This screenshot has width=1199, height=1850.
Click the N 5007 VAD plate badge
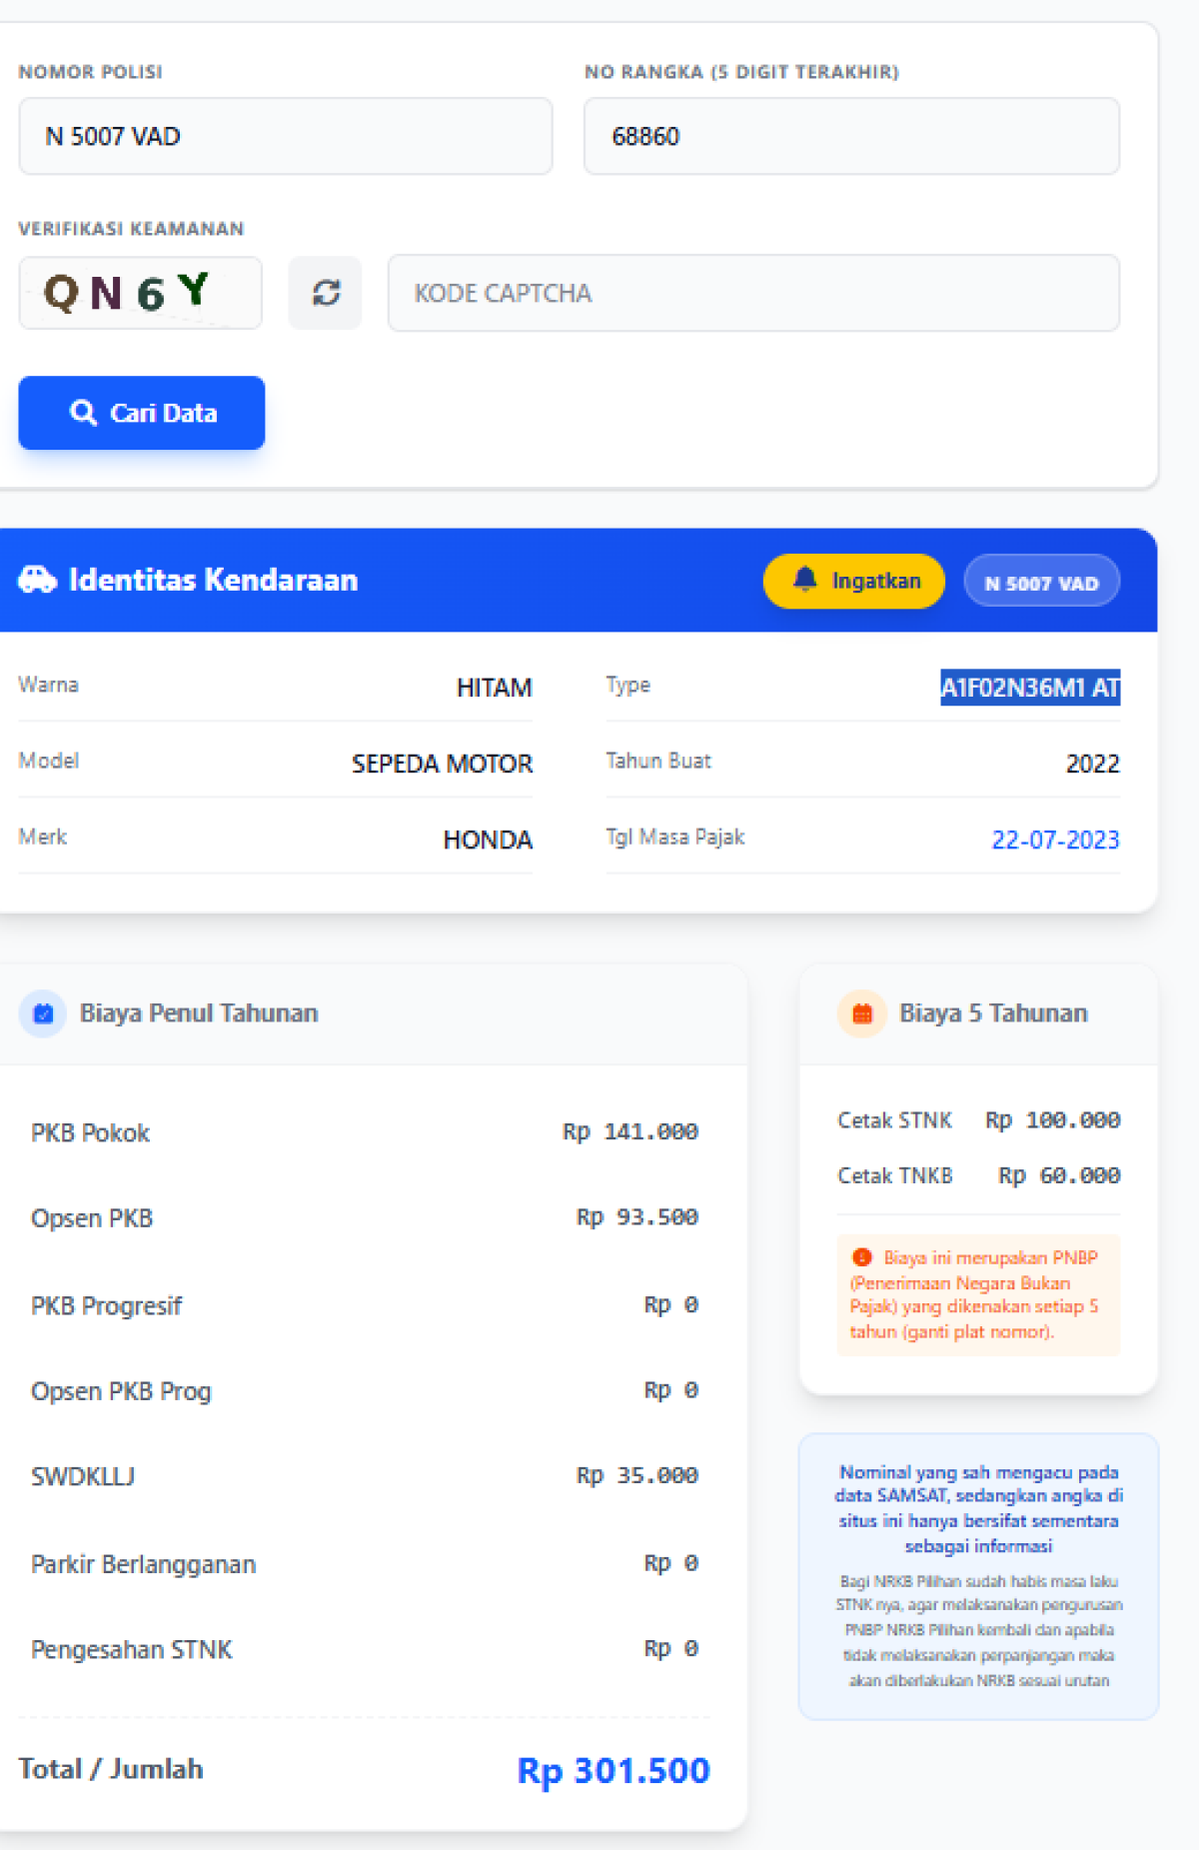pyautogui.click(x=1041, y=582)
